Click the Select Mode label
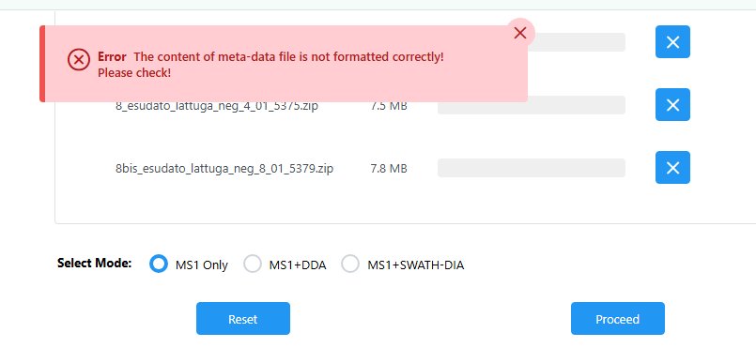The image size is (756, 363). pyautogui.click(x=95, y=264)
